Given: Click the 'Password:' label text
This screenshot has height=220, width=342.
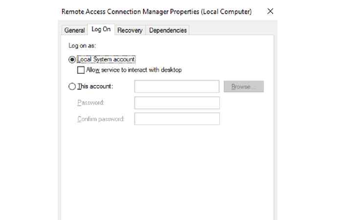Looking at the screenshot, I should tap(91, 102).
